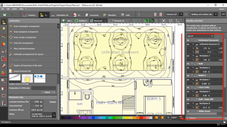This screenshot has height=127, width=227.
Task: Click the green Undo arrow icon
Action: pyautogui.click(x=11, y=14)
